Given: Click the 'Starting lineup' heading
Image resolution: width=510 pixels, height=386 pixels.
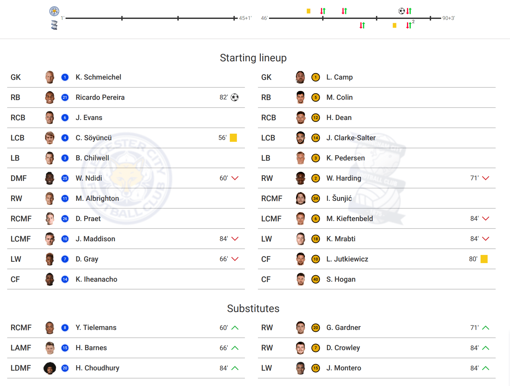Looking at the screenshot, I should point(253,58).
